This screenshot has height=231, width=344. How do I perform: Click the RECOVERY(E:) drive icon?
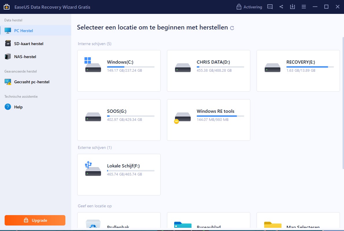(273, 67)
